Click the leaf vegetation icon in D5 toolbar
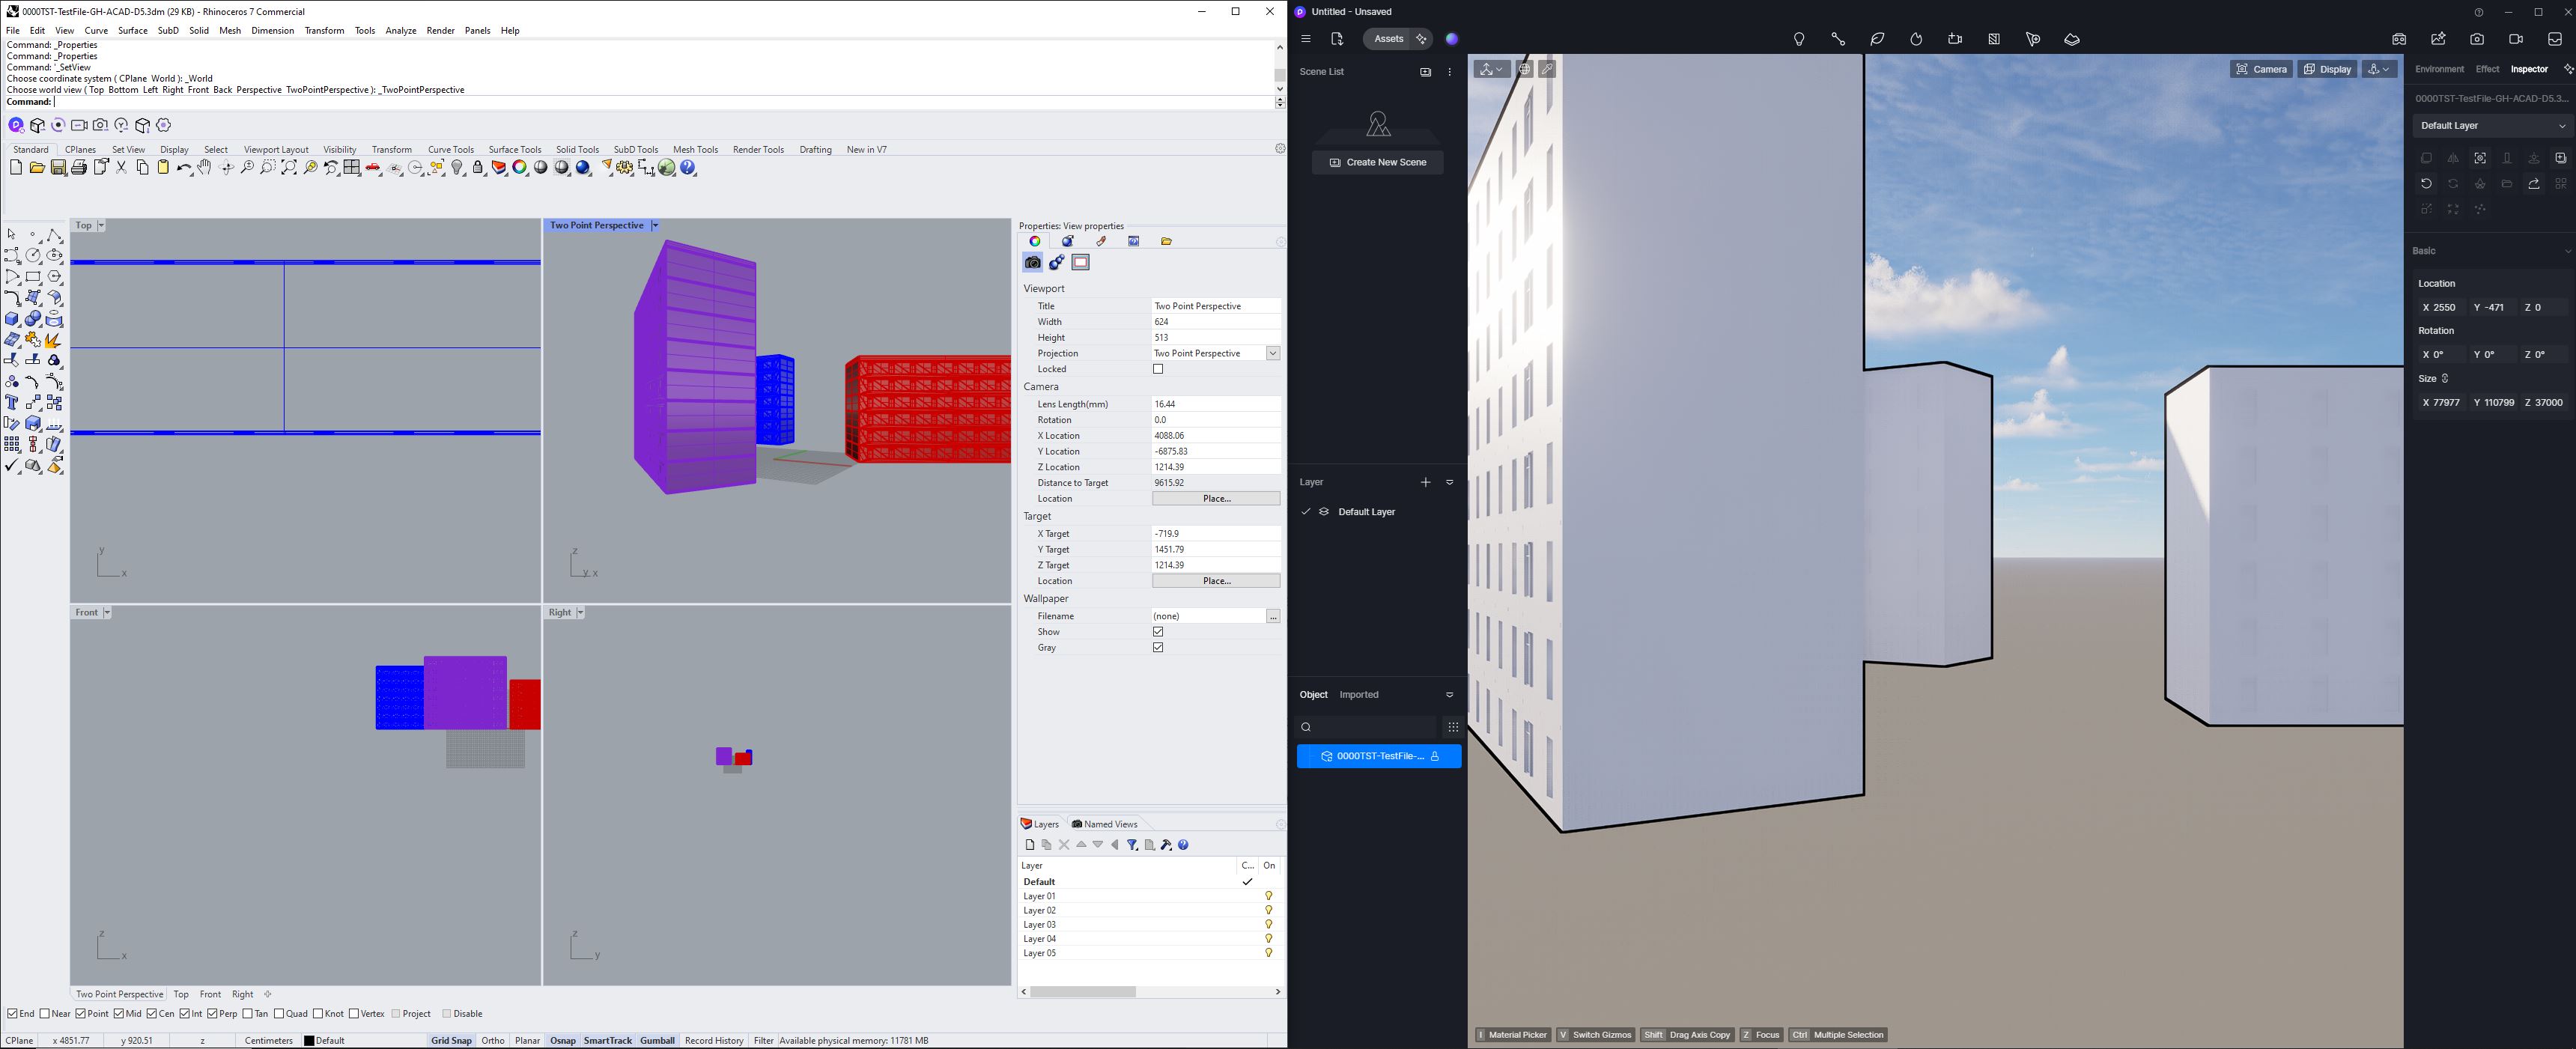The height and width of the screenshot is (1049, 2576). point(1877,39)
